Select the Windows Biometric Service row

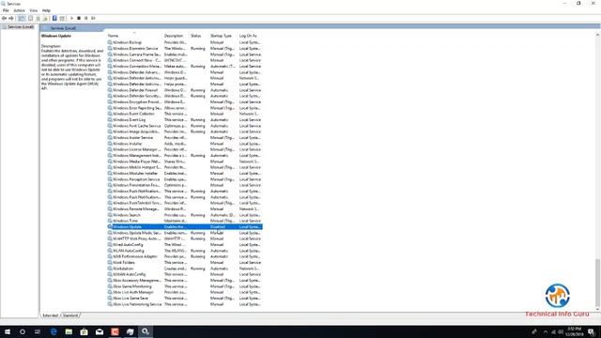point(185,48)
